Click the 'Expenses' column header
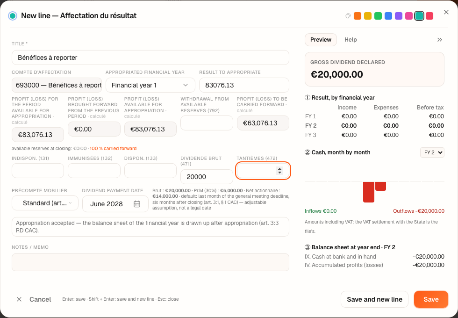Screen dimensions: 458x318 point(386,108)
